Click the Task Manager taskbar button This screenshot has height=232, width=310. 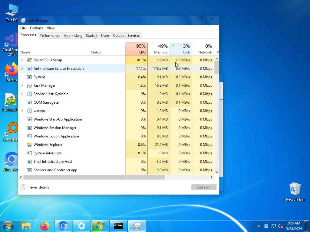coord(137,226)
